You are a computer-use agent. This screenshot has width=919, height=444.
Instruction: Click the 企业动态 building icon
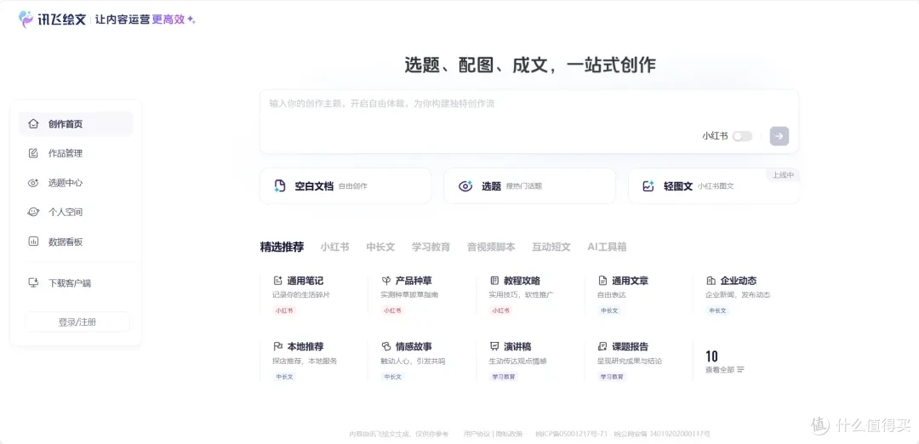[711, 281]
